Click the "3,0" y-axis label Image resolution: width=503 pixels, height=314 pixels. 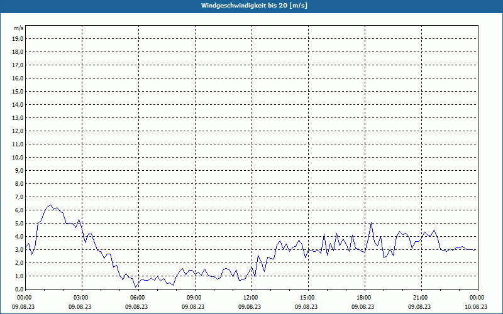click(19, 249)
